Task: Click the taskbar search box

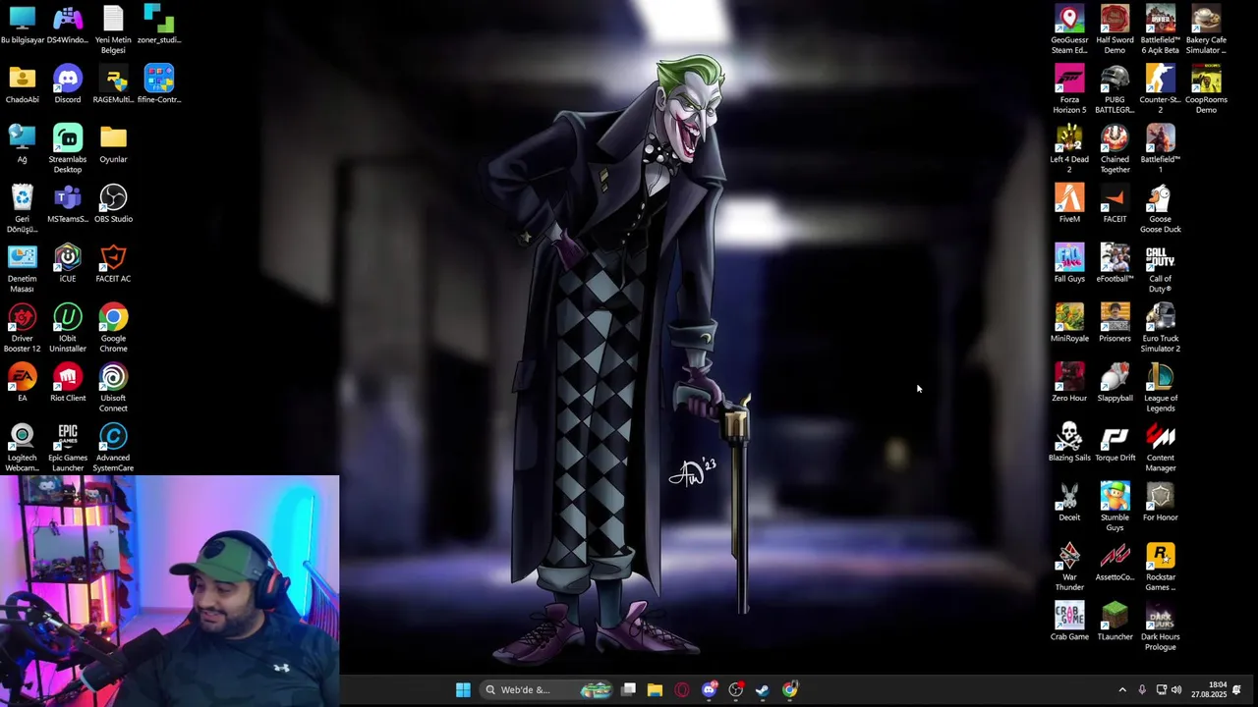Action: pyautogui.click(x=546, y=689)
